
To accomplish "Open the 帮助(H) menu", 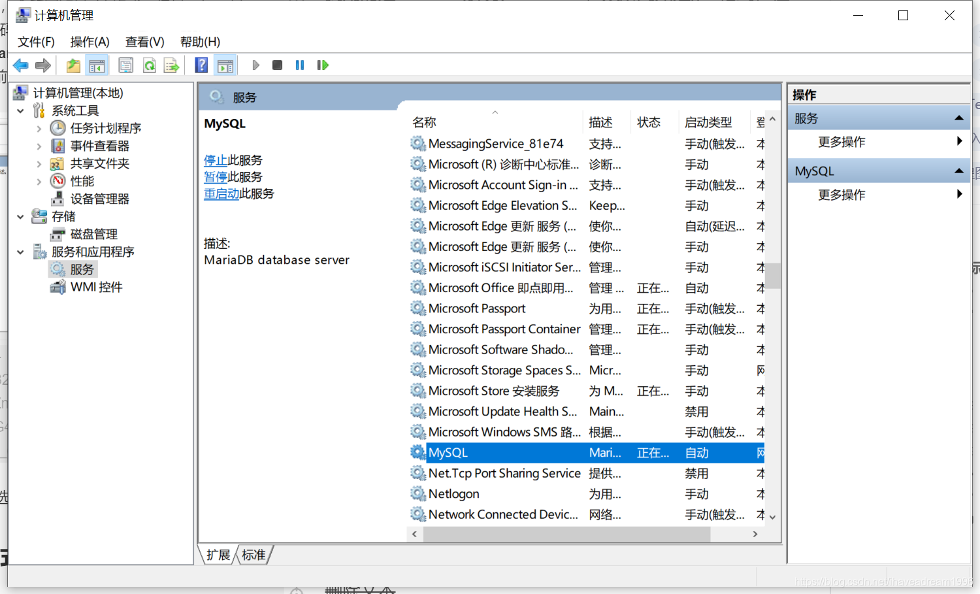I will (x=200, y=42).
